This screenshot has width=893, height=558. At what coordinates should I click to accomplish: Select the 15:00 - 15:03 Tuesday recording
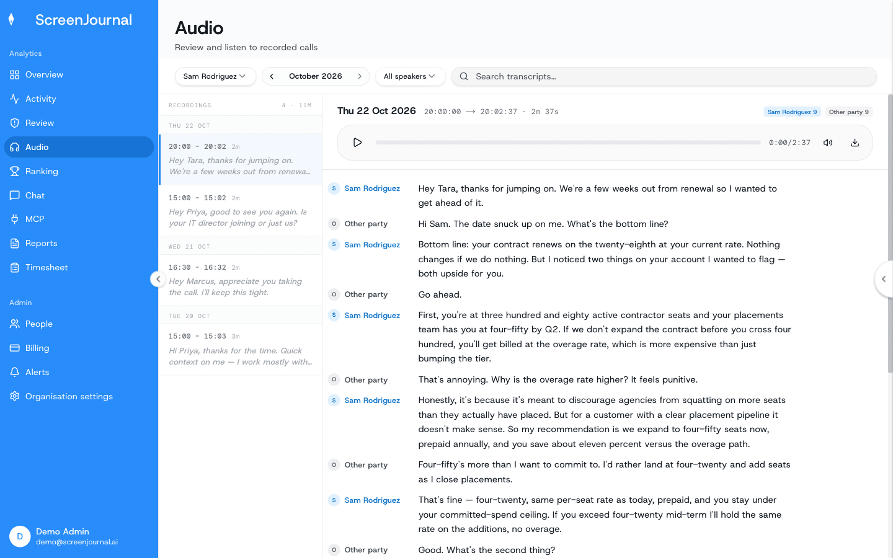(x=241, y=350)
